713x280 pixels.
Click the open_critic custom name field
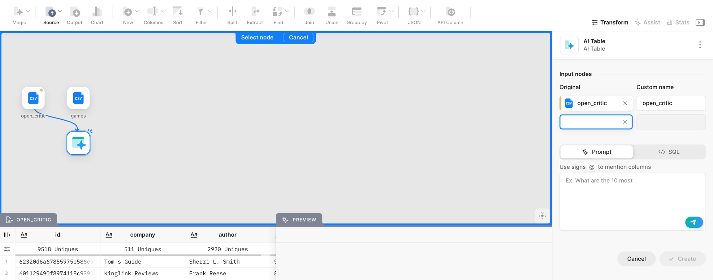[x=671, y=103]
